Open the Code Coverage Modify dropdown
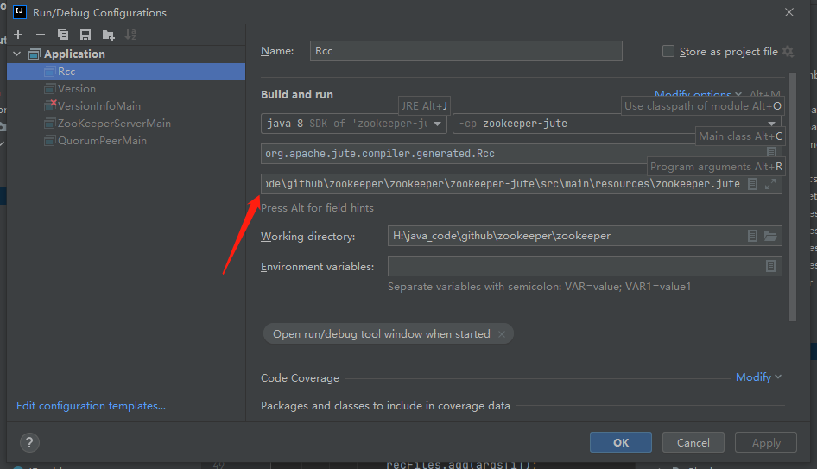 click(x=758, y=377)
